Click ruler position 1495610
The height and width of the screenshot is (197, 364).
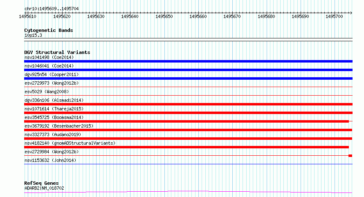tap(27, 16)
